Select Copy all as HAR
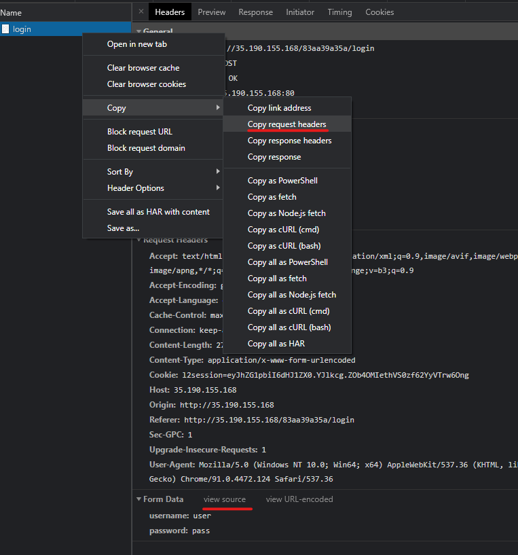 click(276, 344)
